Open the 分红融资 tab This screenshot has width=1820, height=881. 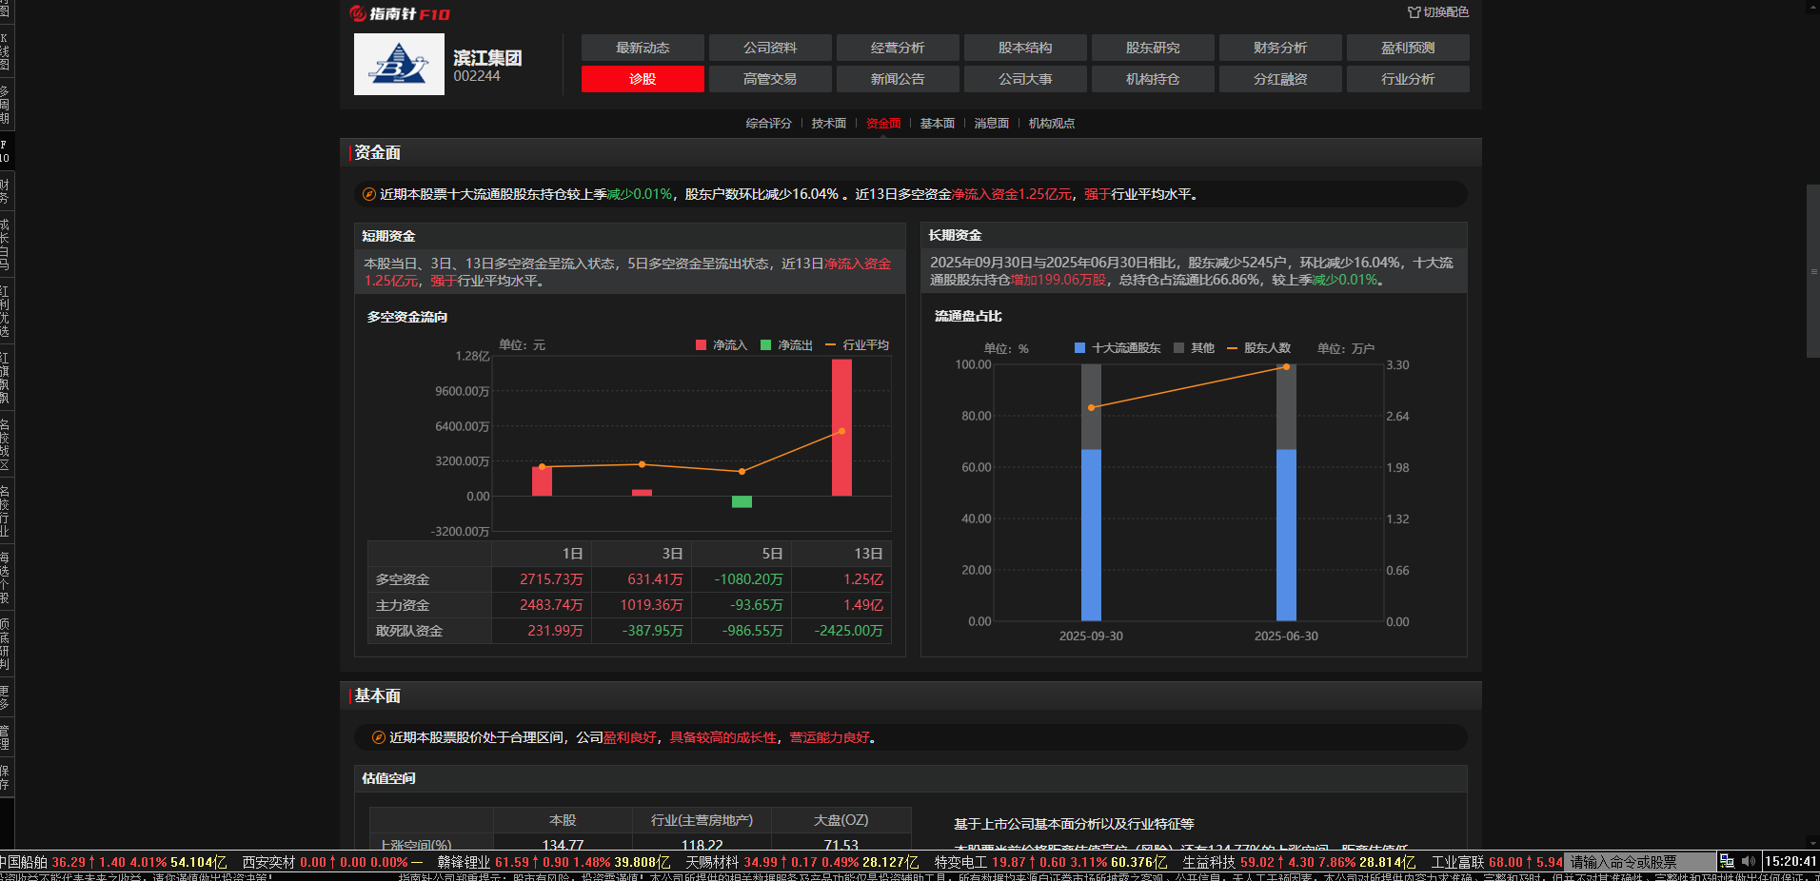point(1280,79)
